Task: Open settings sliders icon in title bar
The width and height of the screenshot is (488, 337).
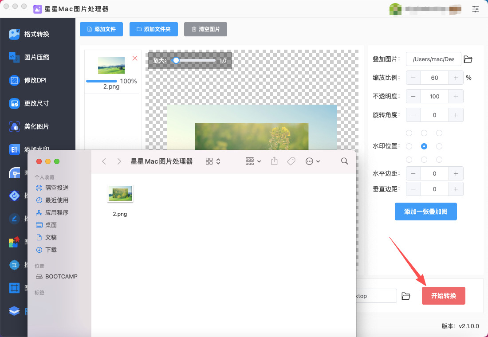Action: [x=475, y=9]
